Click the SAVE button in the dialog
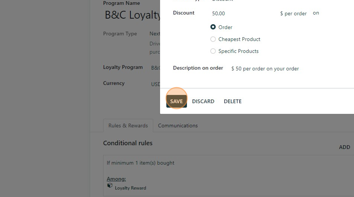The height and width of the screenshot is (197, 354). [176, 101]
